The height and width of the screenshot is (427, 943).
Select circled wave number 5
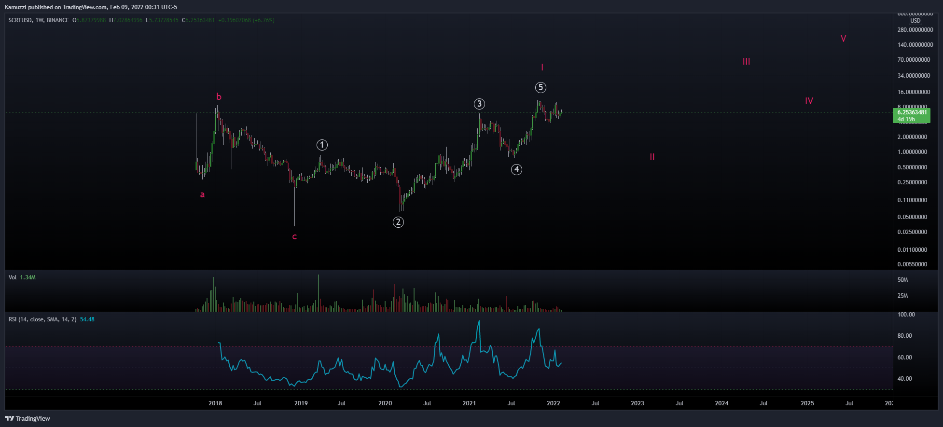(541, 87)
